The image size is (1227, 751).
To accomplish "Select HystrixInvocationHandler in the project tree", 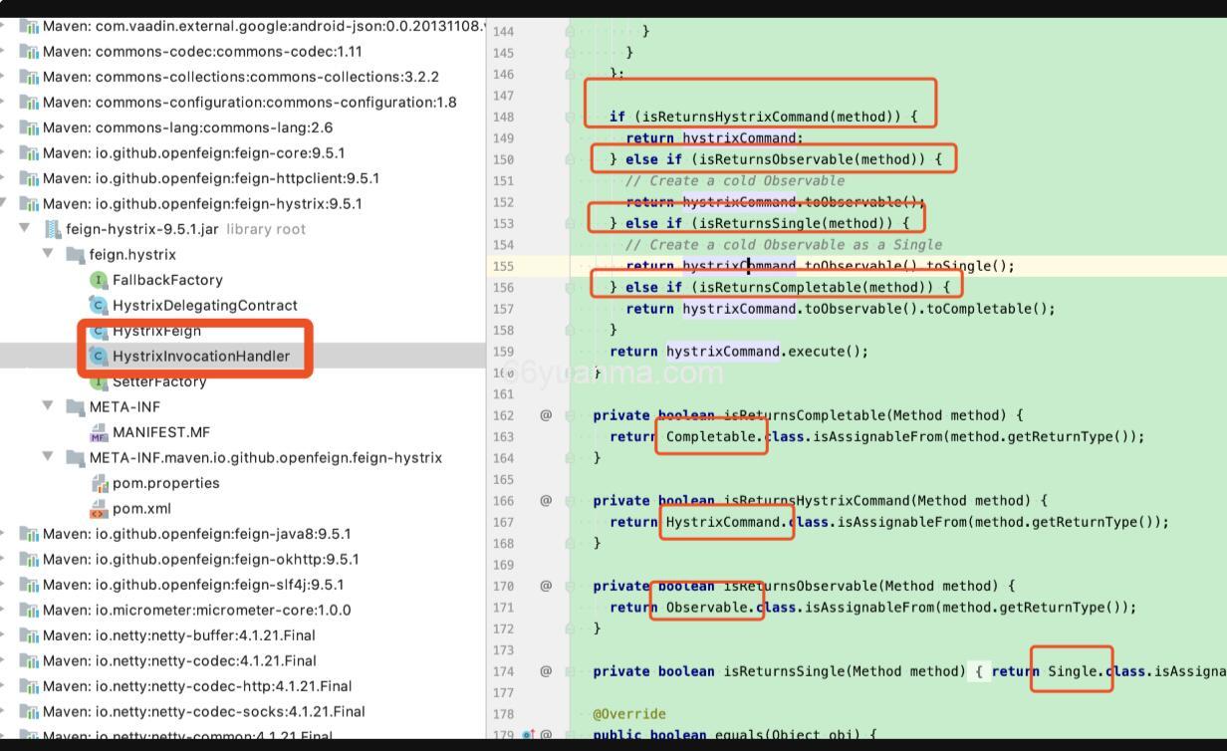I will click(200, 356).
